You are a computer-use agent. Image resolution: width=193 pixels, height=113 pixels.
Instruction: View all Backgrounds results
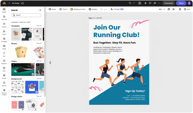[x=39, y=79]
